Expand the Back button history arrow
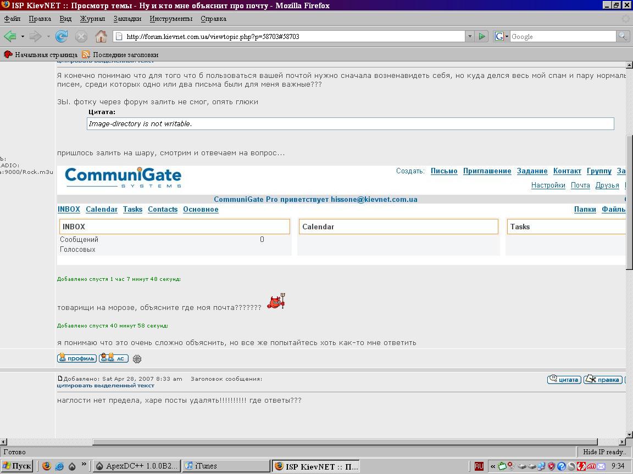This screenshot has width=633, height=474. (23, 36)
